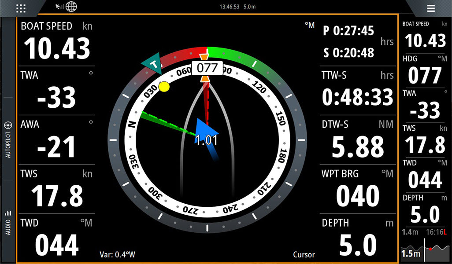Viewport: 452px width, 264px height.
Task: Tap the yellow waypoint dot on compass
Action: [x=164, y=87]
